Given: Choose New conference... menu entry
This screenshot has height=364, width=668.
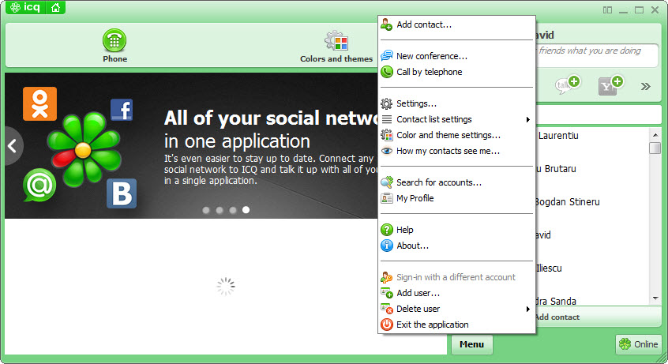Looking at the screenshot, I should (456, 56).
